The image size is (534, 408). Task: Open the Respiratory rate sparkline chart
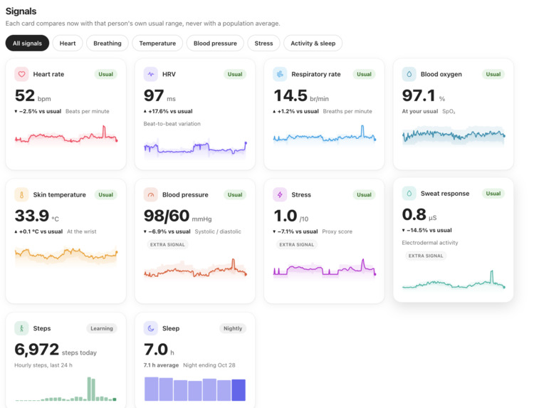(325, 136)
